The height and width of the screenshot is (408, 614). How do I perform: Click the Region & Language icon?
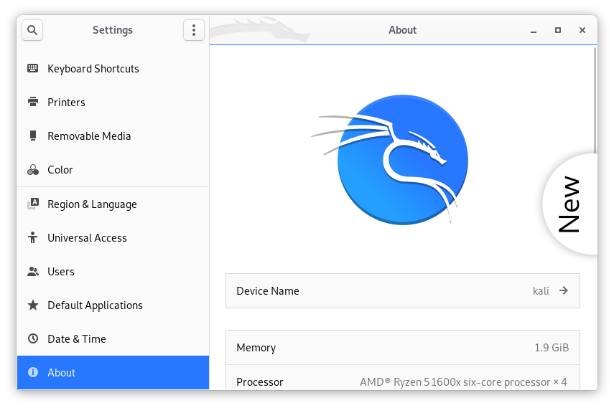(x=33, y=204)
